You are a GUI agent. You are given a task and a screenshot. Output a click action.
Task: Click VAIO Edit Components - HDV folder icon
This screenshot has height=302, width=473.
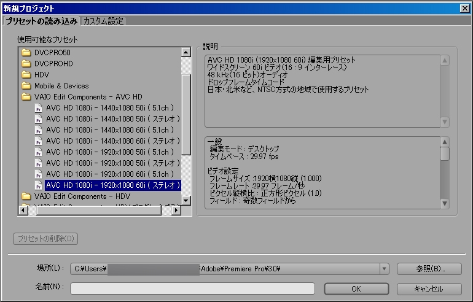coord(26,196)
